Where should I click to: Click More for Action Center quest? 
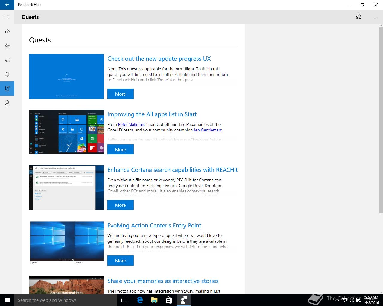121,261
